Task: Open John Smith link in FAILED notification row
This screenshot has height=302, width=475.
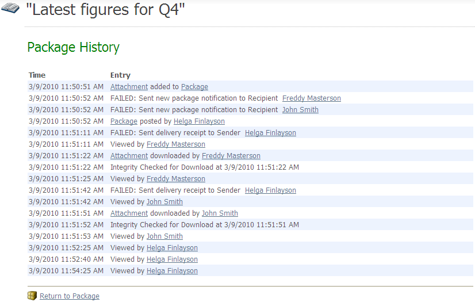Action: (300, 110)
